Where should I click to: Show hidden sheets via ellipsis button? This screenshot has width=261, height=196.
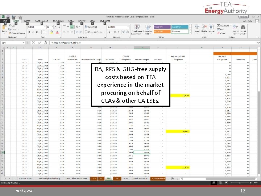(14, 179)
